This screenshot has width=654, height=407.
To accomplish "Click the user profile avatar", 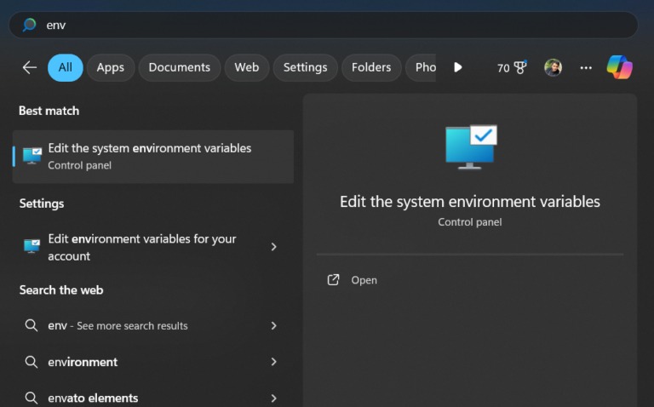I will point(553,67).
